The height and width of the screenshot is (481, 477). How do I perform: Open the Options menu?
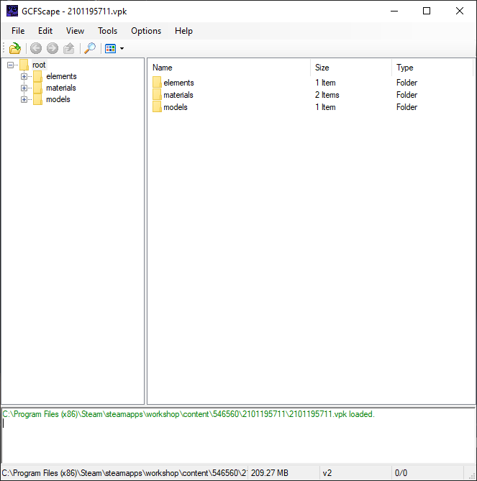tap(146, 31)
